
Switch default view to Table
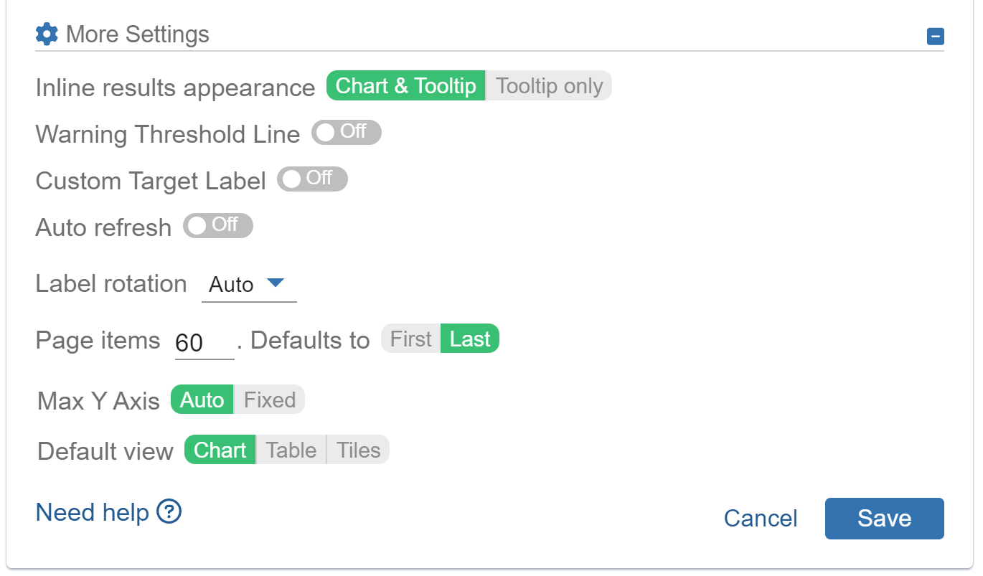click(291, 450)
